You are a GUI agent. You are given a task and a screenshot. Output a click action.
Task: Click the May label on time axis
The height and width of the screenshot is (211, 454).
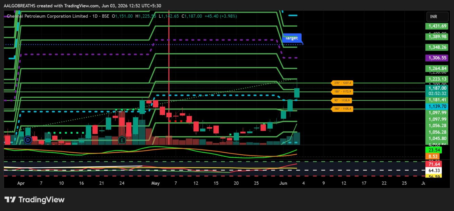click(x=155, y=183)
